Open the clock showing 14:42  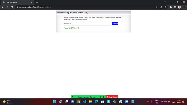(176, 102)
